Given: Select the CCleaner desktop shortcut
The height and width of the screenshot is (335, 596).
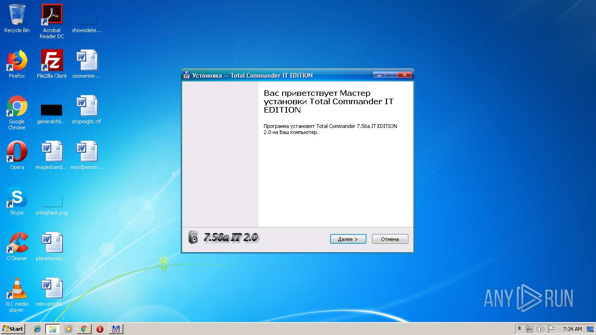Looking at the screenshot, I should click(17, 247).
